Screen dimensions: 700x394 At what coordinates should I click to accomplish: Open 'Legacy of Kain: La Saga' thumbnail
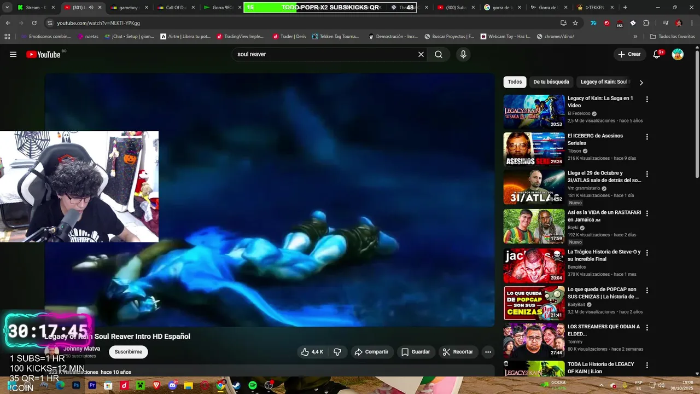click(534, 112)
